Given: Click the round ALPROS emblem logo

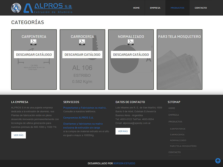Looking at the screenshot, I should point(16,8).
